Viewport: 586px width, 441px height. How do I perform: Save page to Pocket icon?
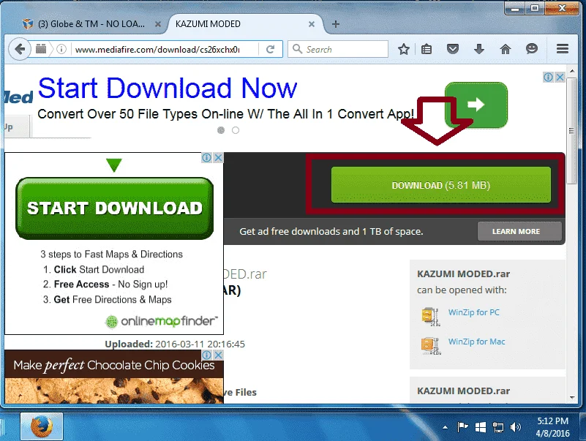[453, 49]
